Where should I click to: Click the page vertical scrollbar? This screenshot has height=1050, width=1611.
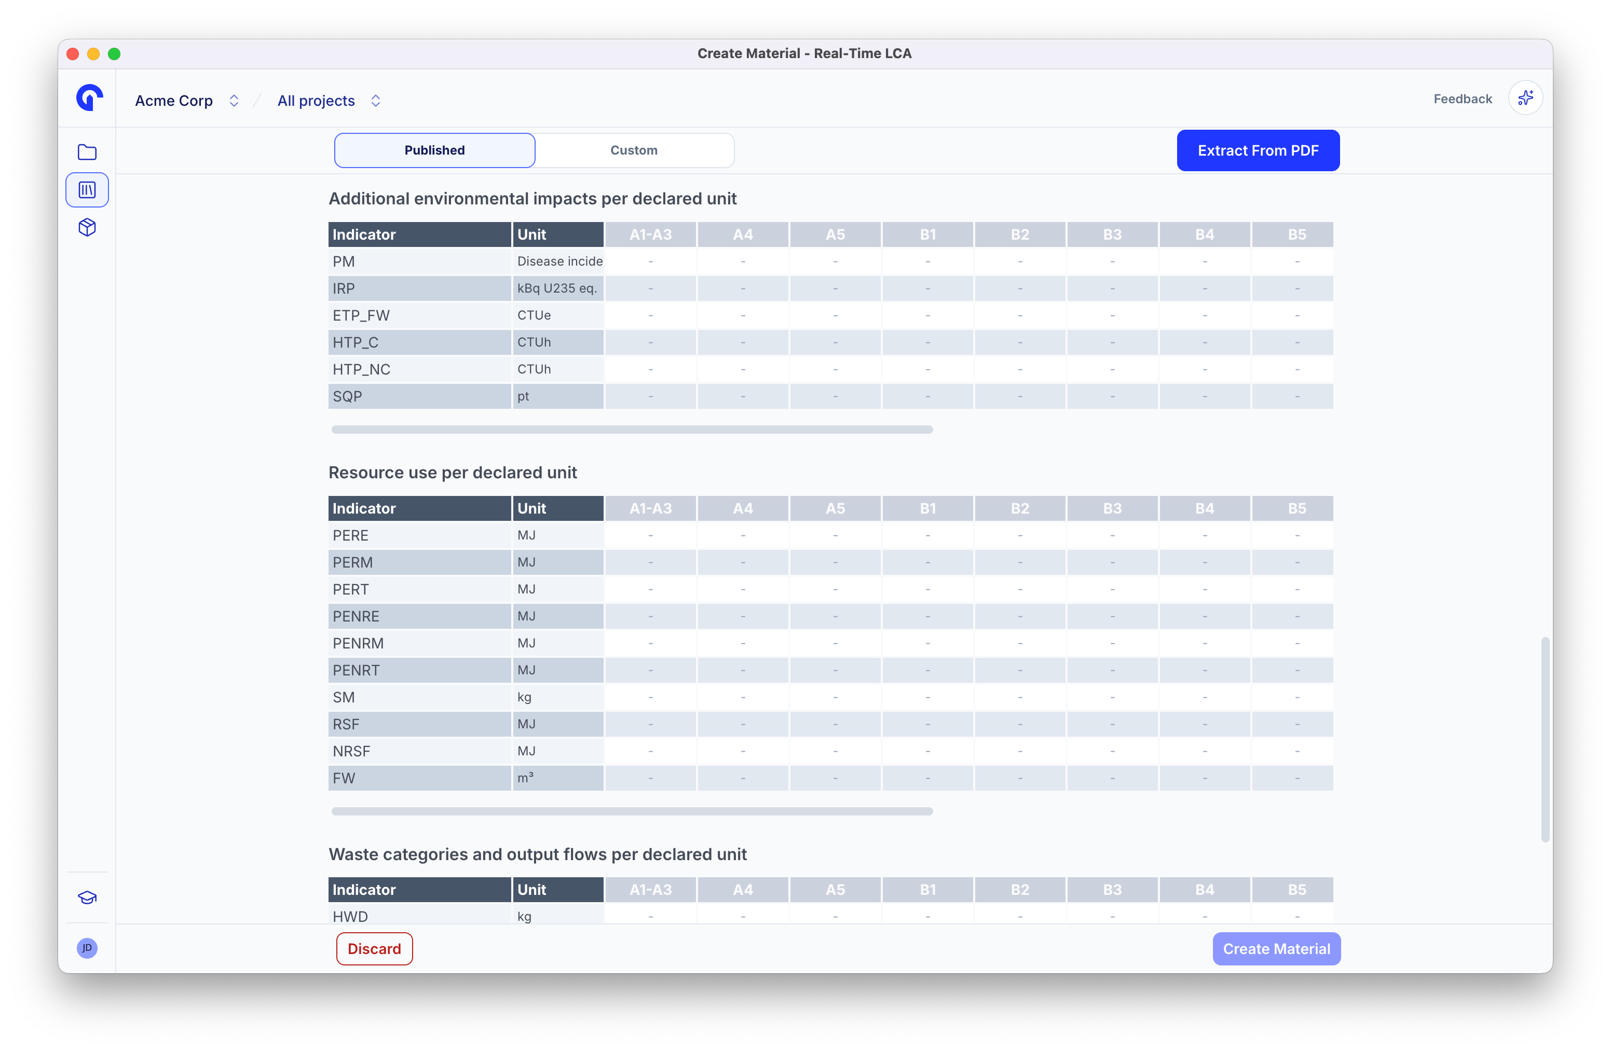pos(1545,739)
